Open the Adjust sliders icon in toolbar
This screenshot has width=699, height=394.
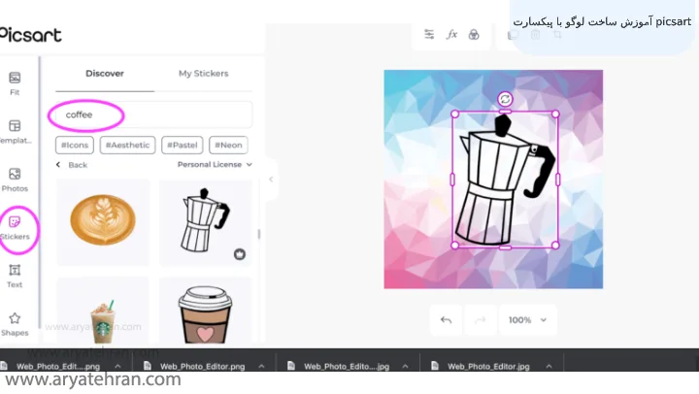coord(429,34)
